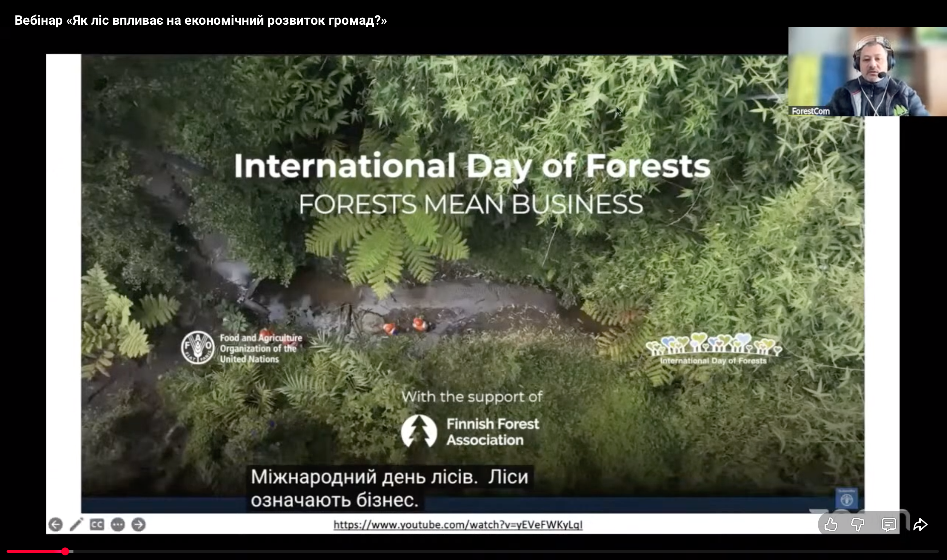947x560 pixels.
Task: Click the share arrow icon
Action: click(920, 524)
